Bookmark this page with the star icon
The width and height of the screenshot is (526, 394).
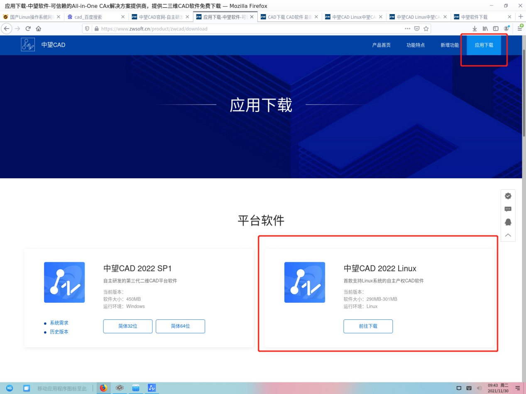tap(426, 29)
